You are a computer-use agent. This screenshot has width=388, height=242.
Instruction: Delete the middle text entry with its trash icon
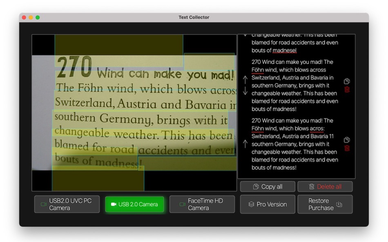[x=347, y=89]
